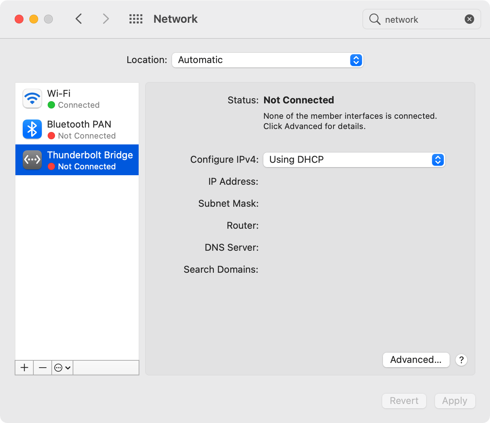Add a new network service

pyautogui.click(x=24, y=367)
